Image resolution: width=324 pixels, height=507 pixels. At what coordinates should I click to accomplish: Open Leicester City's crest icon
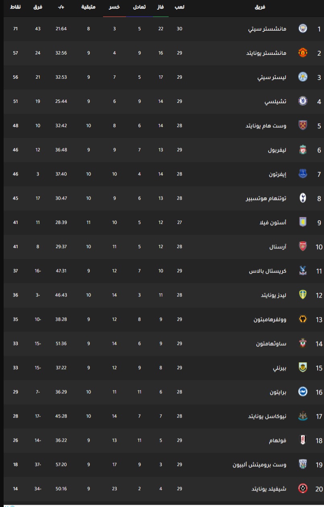(x=303, y=77)
